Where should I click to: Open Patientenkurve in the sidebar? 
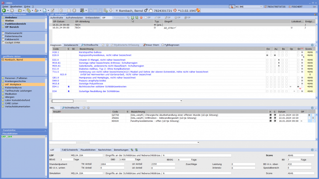(14, 87)
